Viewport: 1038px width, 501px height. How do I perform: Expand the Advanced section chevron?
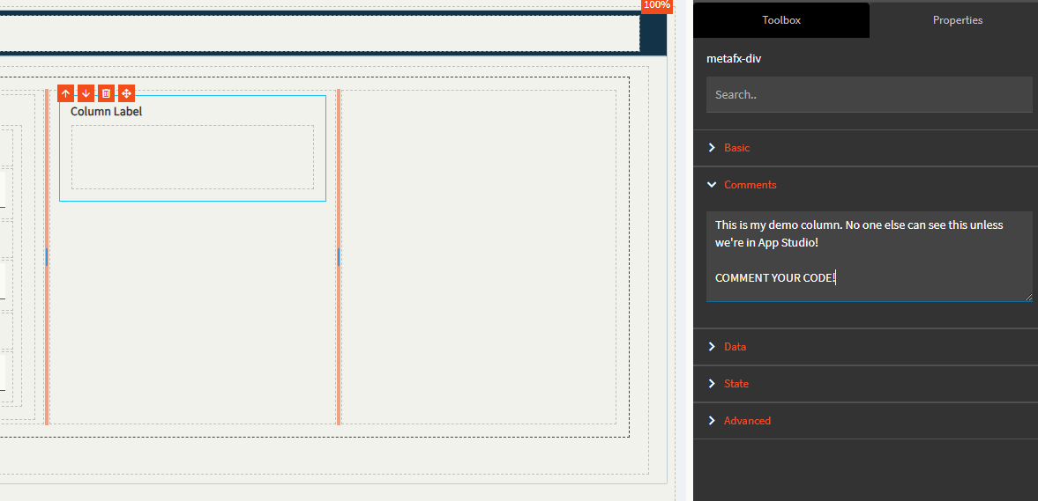(x=712, y=420)
